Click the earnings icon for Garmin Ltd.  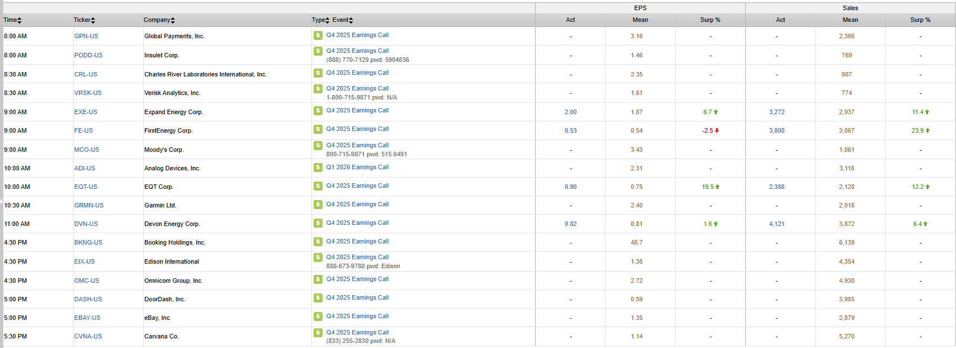pos(318,205)
